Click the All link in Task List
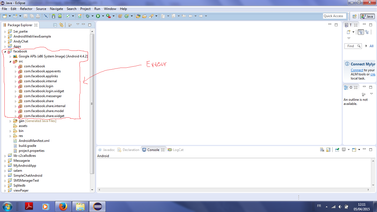 (x=371, y=46)
